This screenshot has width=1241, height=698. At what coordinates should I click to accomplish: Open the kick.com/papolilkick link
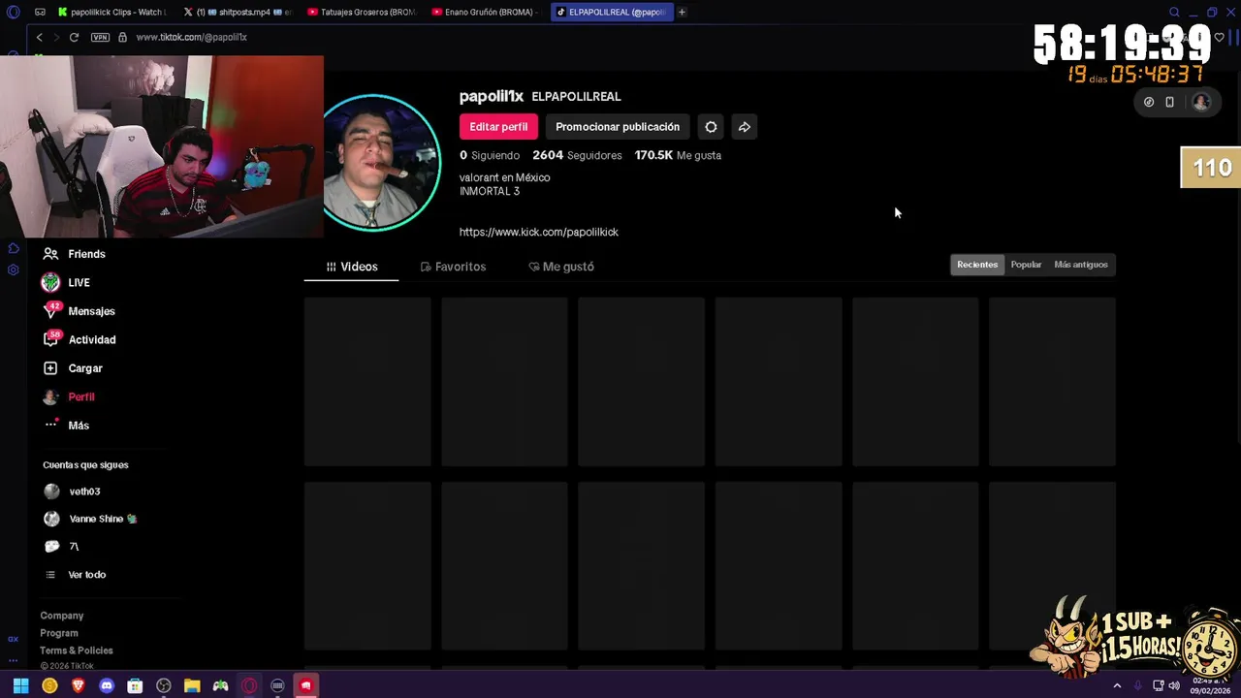coord(539,232)
